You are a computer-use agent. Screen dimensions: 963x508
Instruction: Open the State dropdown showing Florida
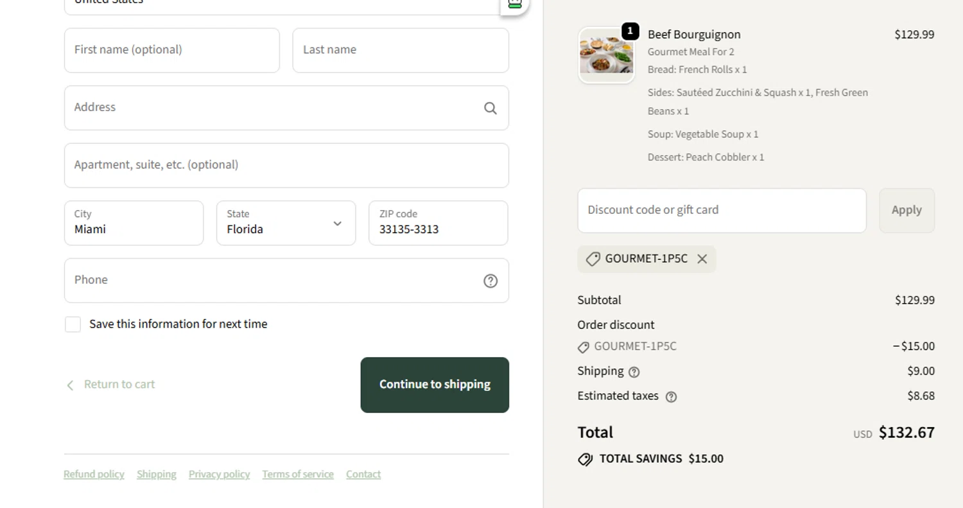pos(286,223)
